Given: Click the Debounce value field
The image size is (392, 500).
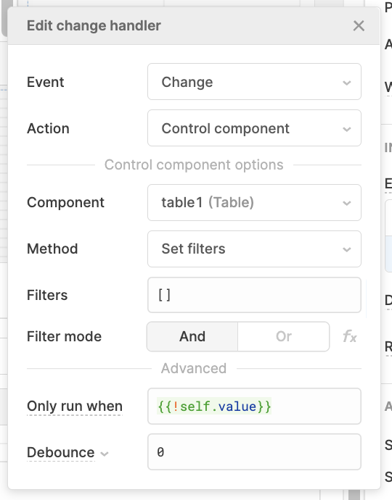Looking at the screenshot, I should pyautogui.click(x=254, y=452).
